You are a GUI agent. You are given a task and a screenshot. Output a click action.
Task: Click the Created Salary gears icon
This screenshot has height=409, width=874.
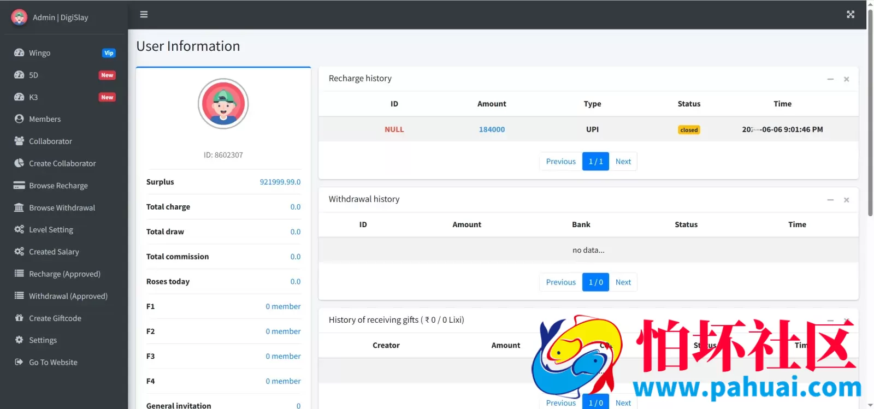pos(19,251)
